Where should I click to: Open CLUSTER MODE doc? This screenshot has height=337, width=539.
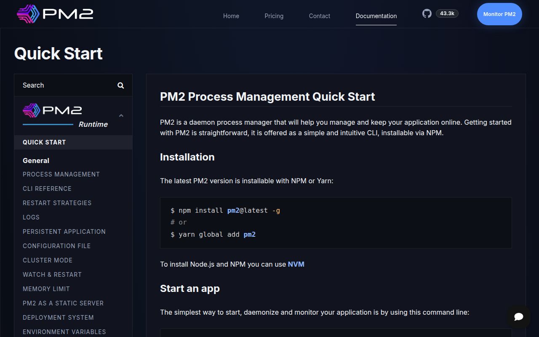click(48, 260)
